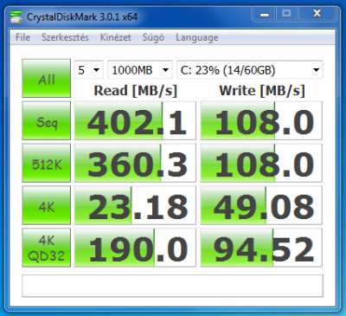Viewport: 346px width, 316px height.
Task: Start the 512K test
Action: [47, 163]
